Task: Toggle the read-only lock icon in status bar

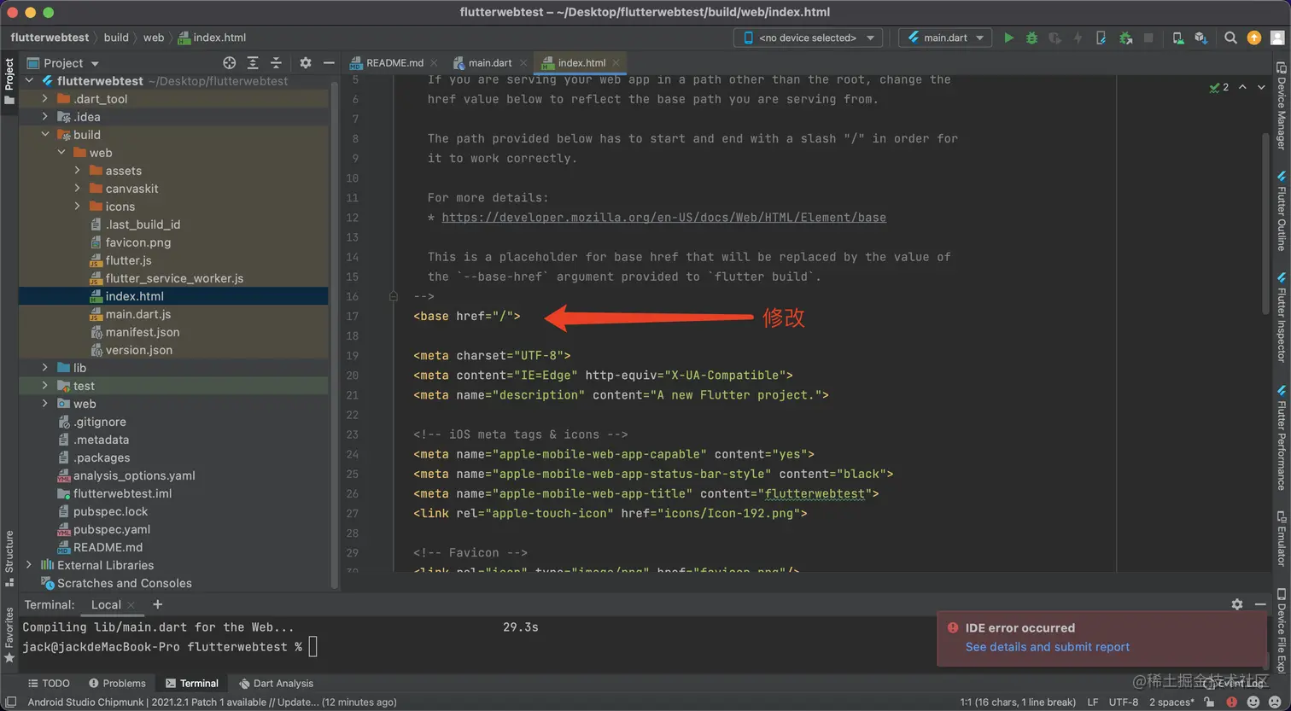Action: tap(1209, 702)
